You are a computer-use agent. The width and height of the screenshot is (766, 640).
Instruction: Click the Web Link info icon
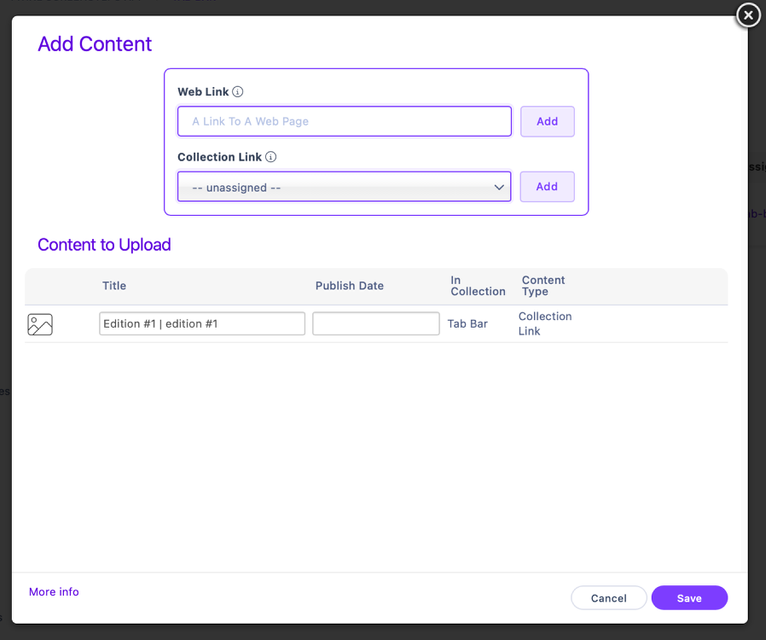(237, 92)
